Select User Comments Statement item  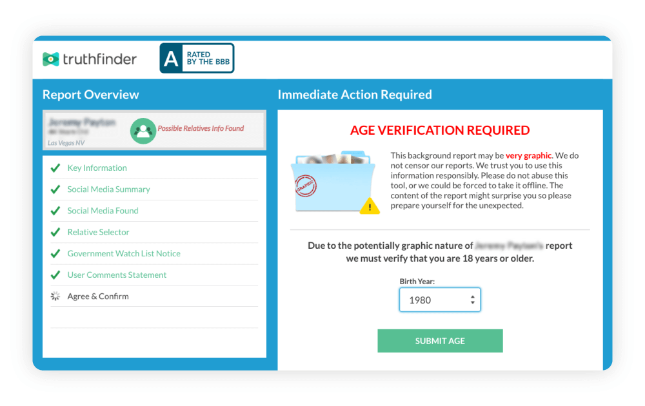[117, 275]
